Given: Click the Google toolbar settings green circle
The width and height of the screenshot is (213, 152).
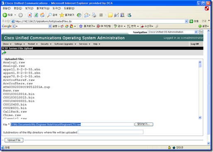Looking at the screenshot, I should click(x=200, y=26).
